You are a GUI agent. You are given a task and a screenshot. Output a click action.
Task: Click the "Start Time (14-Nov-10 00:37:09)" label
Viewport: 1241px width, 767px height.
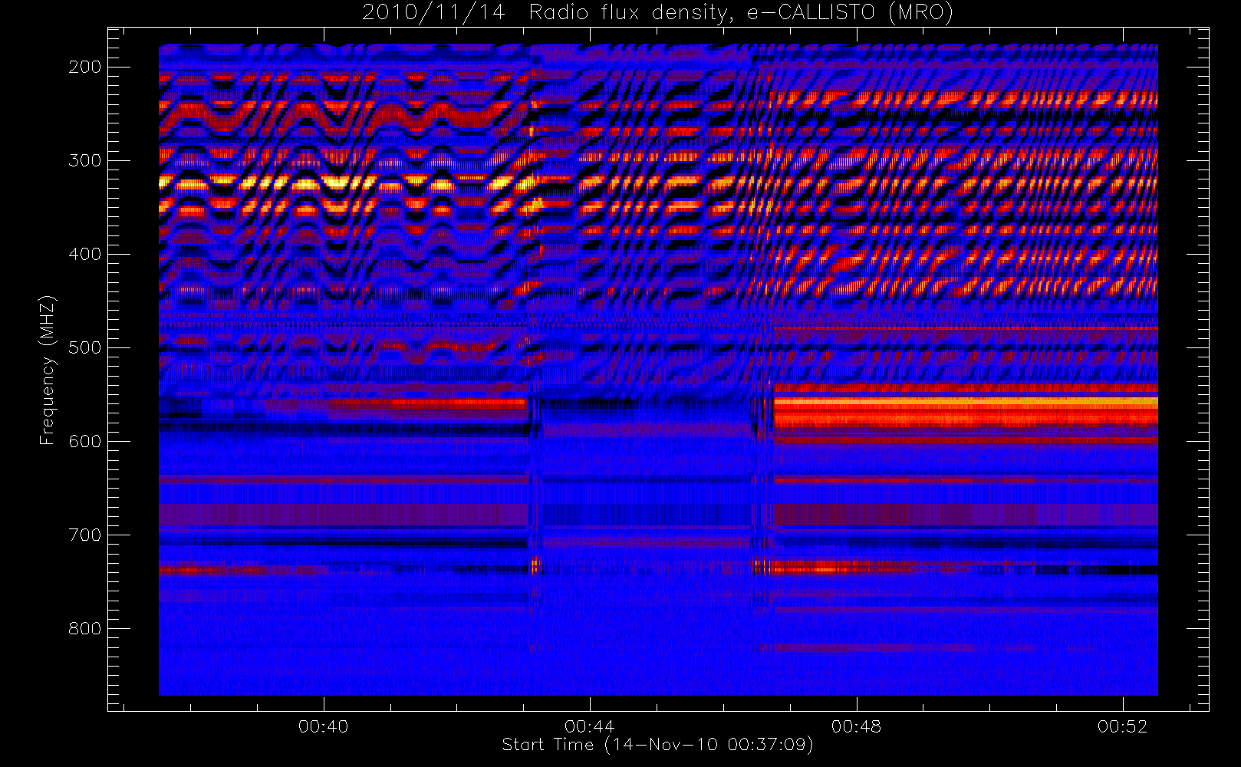click(x=657, y=745)
